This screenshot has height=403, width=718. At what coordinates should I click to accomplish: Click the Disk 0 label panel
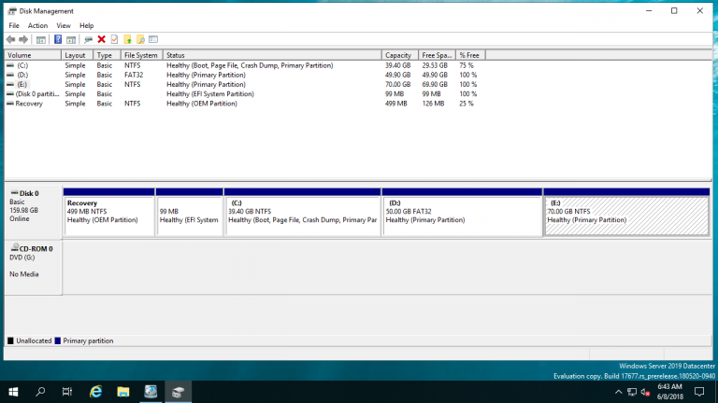33,212
